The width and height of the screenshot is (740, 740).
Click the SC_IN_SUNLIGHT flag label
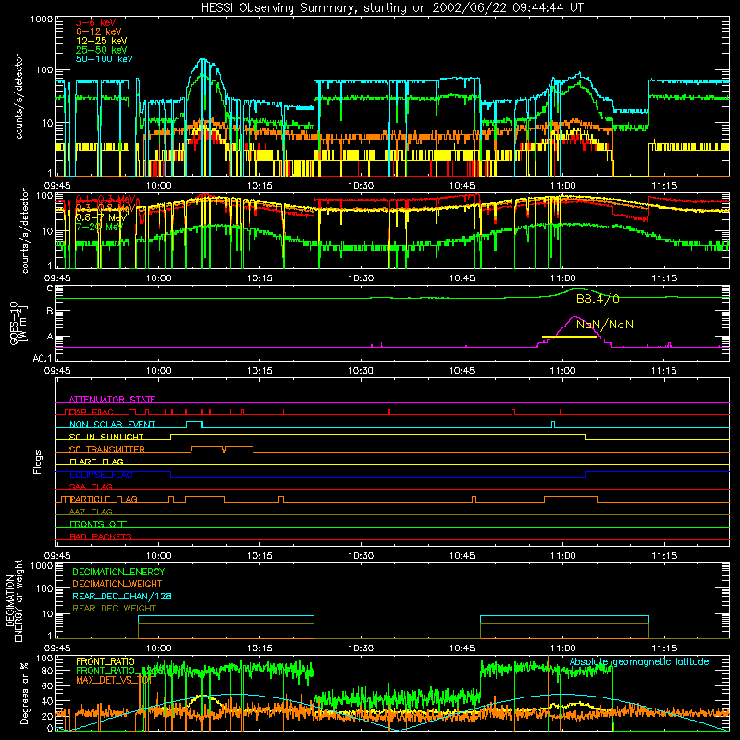point(106,437)
